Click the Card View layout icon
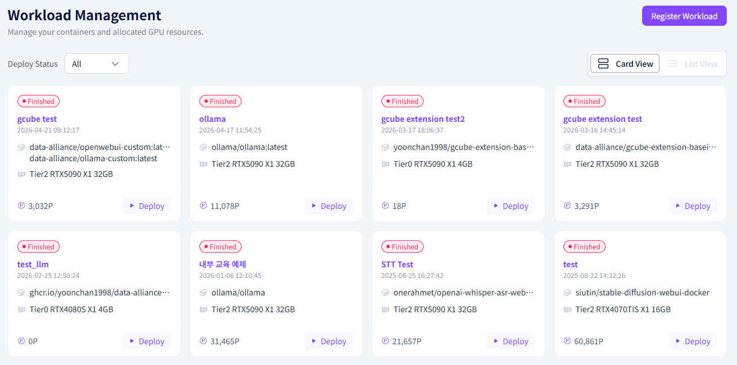 [603, 64]
